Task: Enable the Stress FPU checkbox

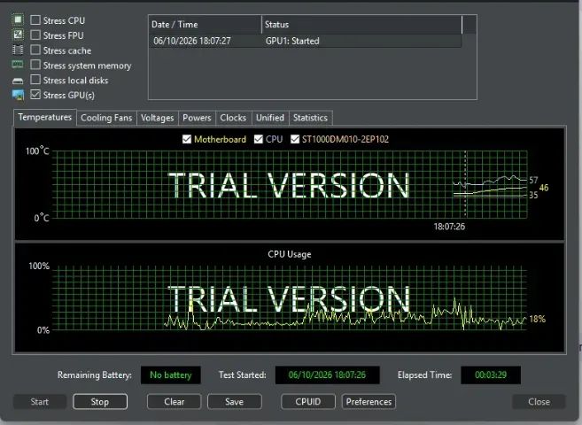Action: click(35, 35)
